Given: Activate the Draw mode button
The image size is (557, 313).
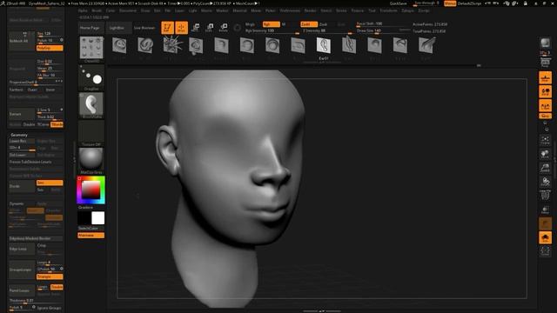Looking at the screenshot, I should click(x=182, y=28).
